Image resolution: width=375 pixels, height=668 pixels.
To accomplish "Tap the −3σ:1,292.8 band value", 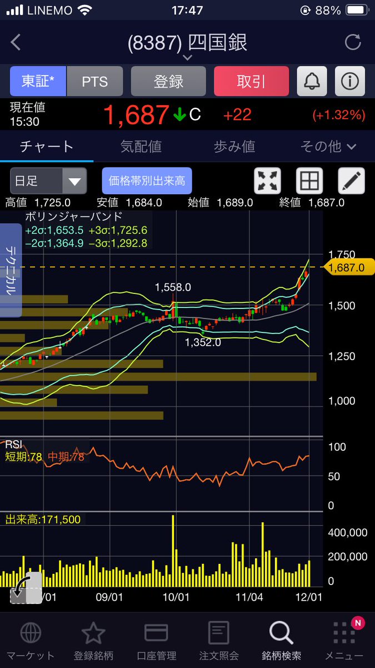I will tap(118, 243).
